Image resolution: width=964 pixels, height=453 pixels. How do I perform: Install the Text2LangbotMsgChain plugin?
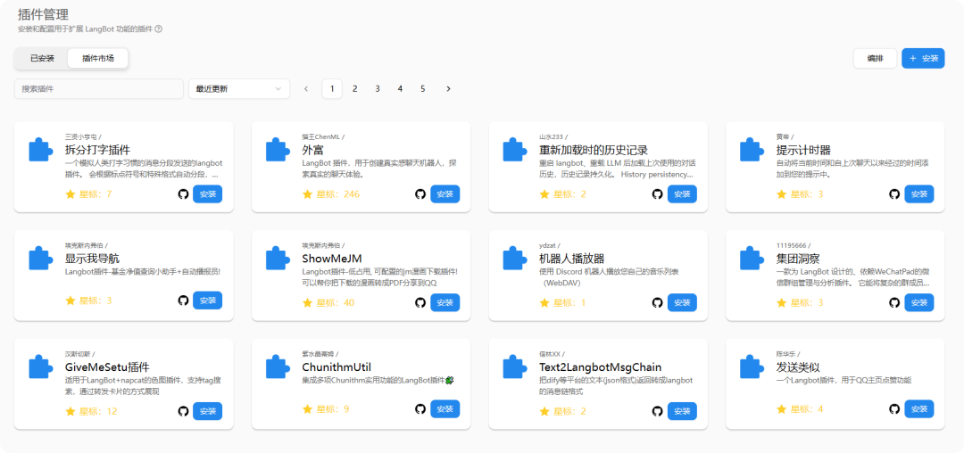pos(683,411)
